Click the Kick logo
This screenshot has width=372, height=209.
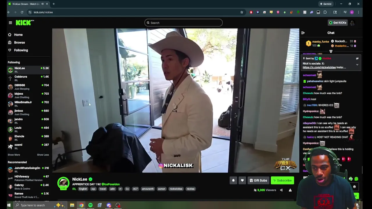pyautogui.click(x=25, y=23)
